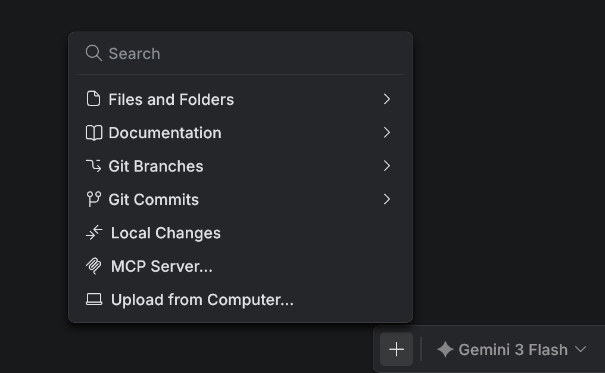Click the Documentation book icon
This screenshot has width=605, height=373.
[94, 133]
